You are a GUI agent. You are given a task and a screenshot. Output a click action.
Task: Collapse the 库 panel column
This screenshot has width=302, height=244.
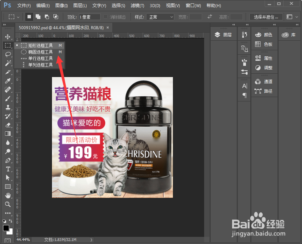297,25
